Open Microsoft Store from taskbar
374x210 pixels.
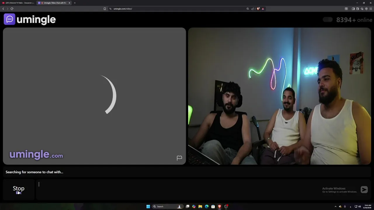pos(213,206)
